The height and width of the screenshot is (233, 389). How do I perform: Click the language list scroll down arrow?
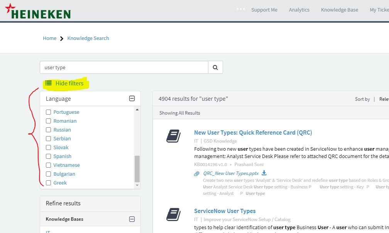coord(137,185)
